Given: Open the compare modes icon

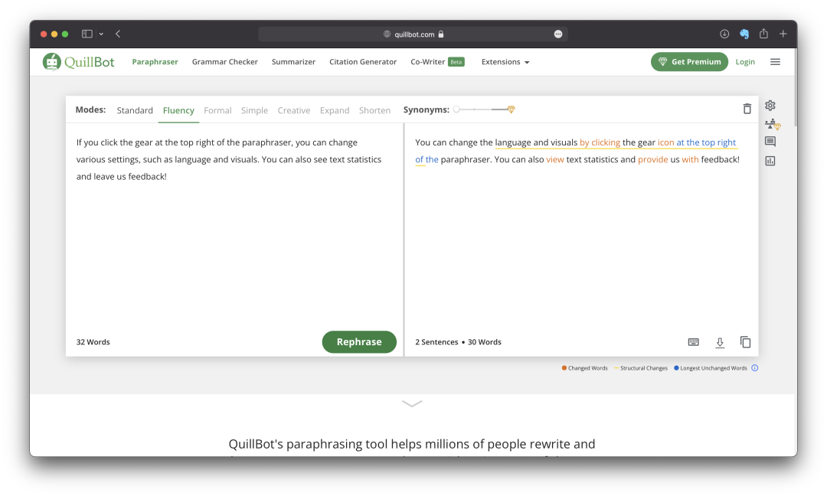Looking at the screenshot, I should 772,125.
